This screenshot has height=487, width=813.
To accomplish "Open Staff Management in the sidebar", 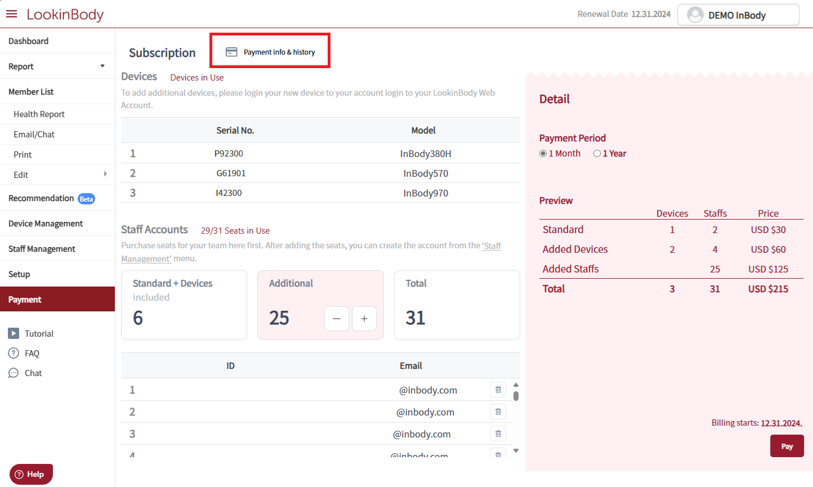I will click(x=57, y=249).
